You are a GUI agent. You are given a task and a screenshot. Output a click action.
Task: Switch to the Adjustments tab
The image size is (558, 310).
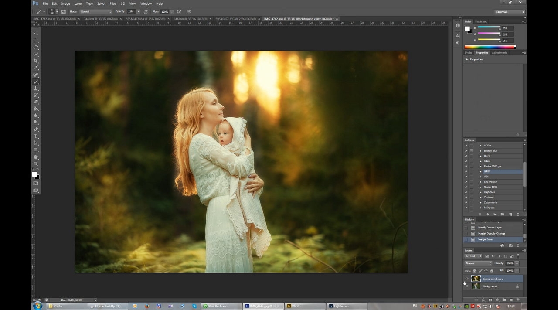tap(499, 53)
